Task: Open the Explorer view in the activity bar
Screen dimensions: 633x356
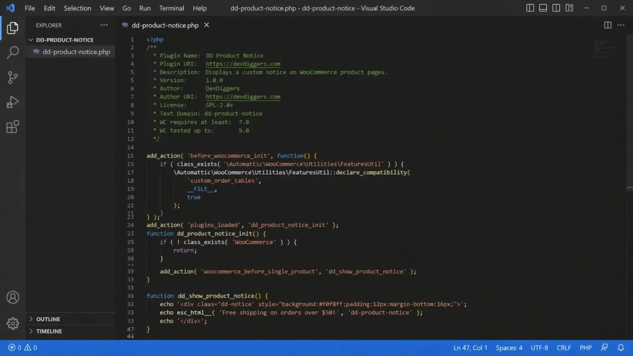Action: [13, 28]
